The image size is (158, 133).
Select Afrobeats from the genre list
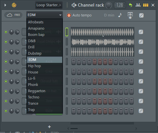[x=45, y=22]
